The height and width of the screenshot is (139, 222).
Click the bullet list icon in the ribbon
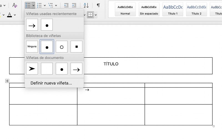[x=28, y=5]
